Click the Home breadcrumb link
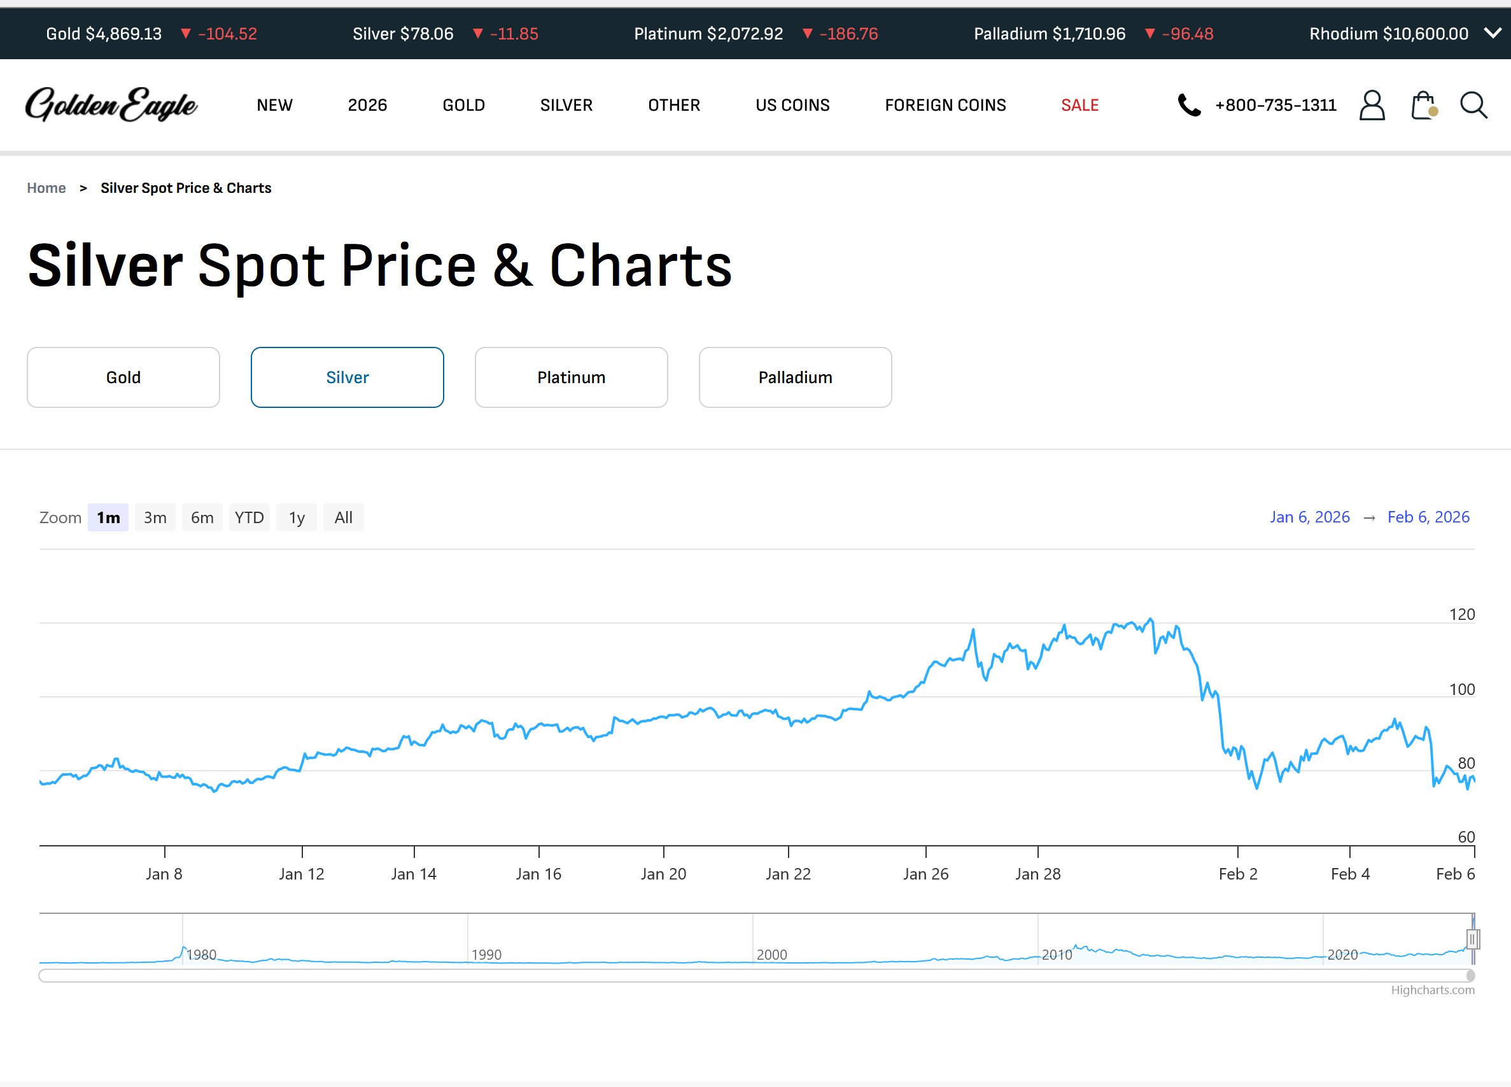 click(46, 188)
